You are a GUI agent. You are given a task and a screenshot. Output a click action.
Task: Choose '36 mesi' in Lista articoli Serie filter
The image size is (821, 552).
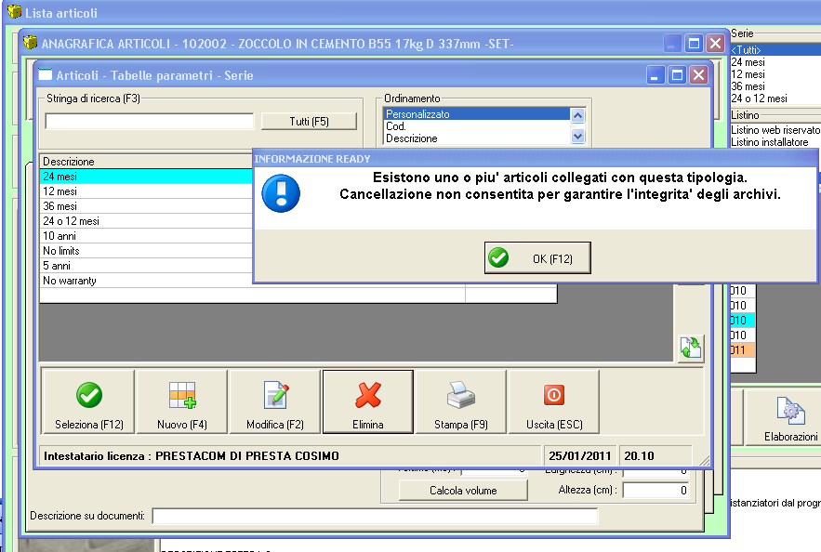coord(775,85)
